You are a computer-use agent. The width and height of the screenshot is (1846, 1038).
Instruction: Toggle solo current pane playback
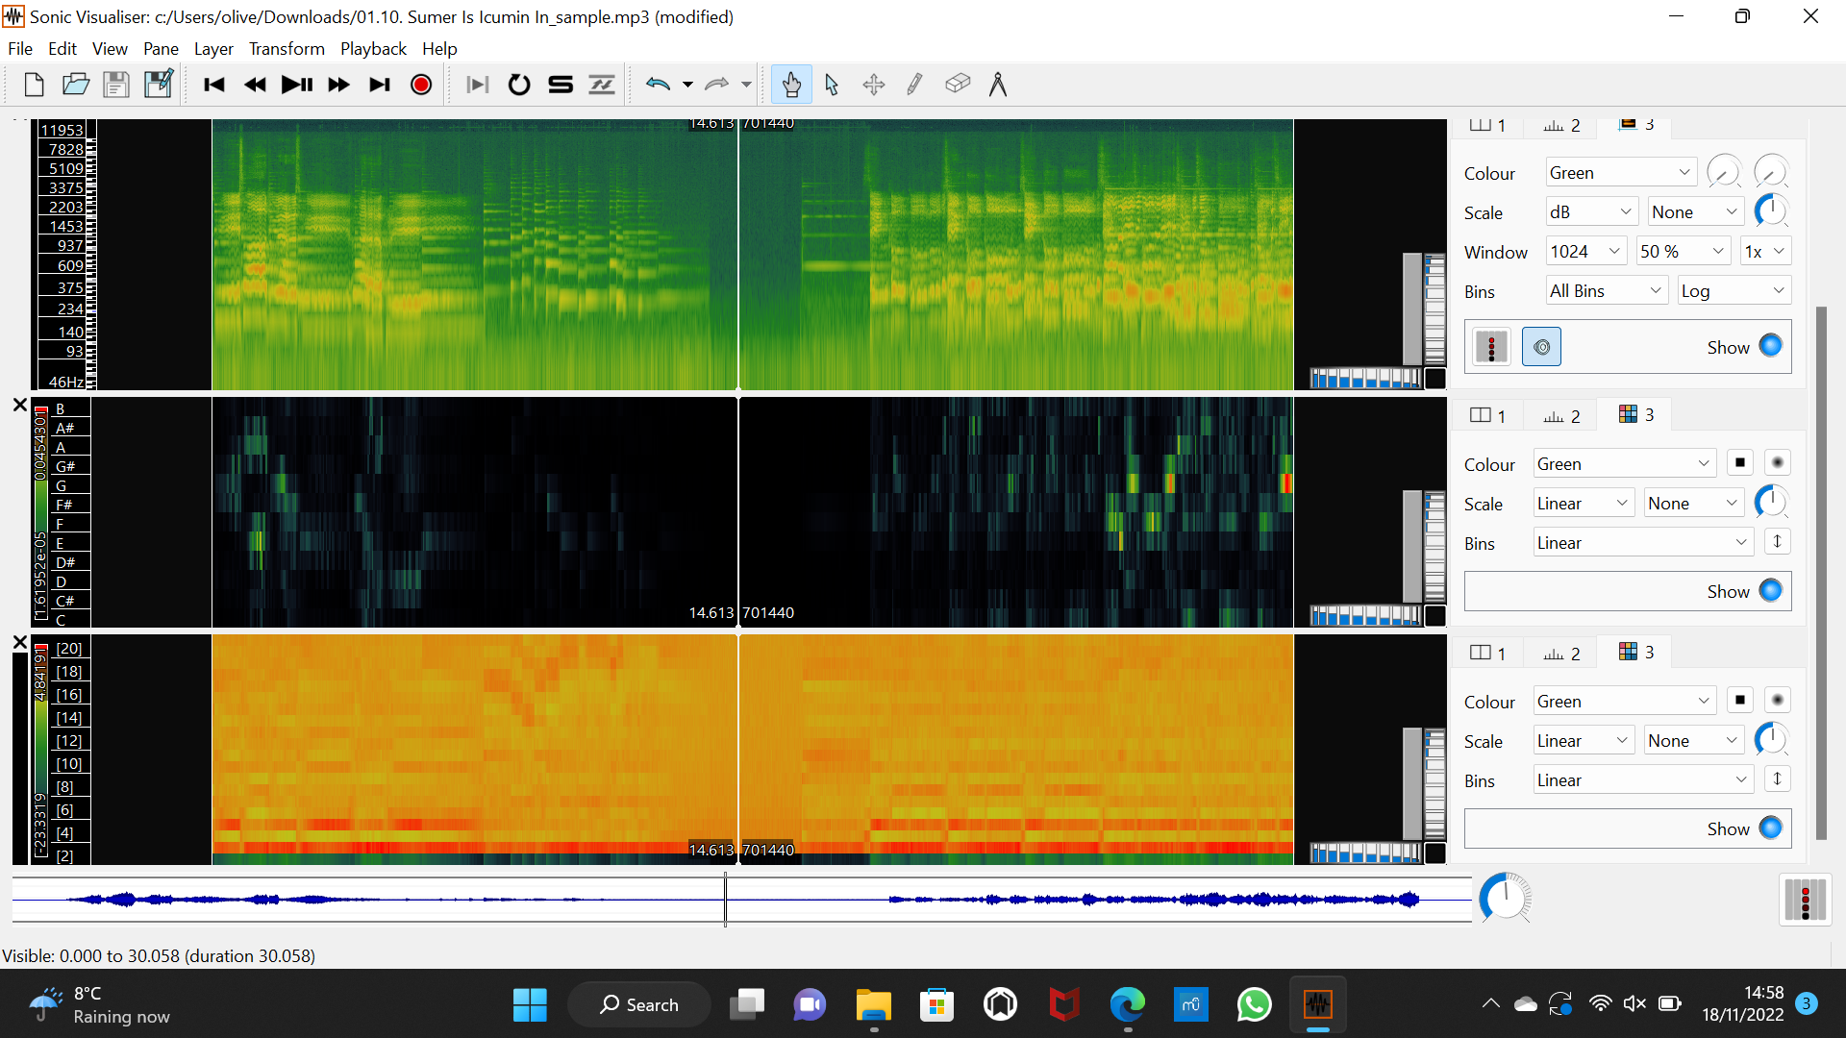561,85
